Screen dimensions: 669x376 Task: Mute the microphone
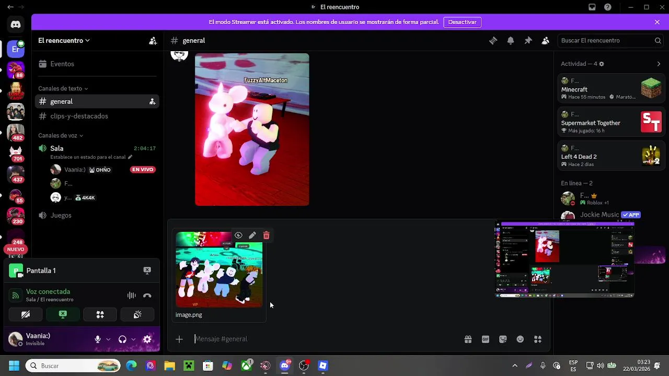(x=97, y=339)
